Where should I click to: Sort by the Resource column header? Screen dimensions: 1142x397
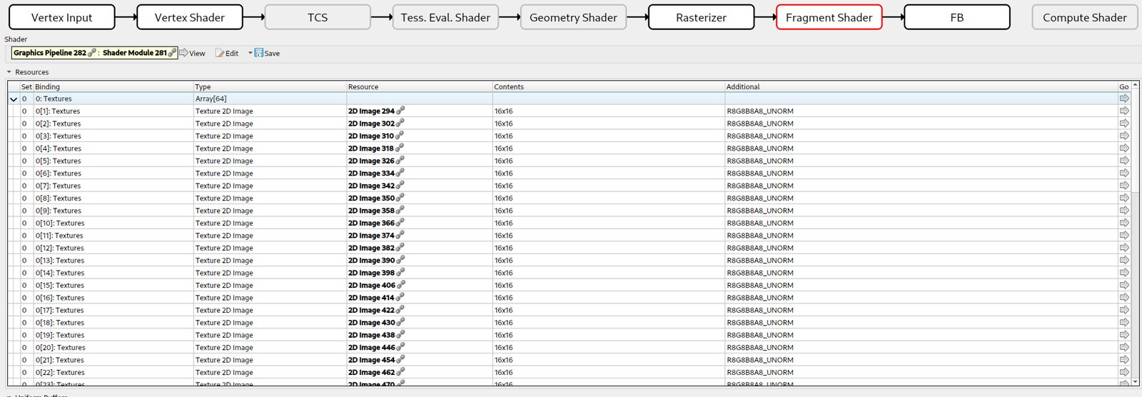[x=419, y=86]
